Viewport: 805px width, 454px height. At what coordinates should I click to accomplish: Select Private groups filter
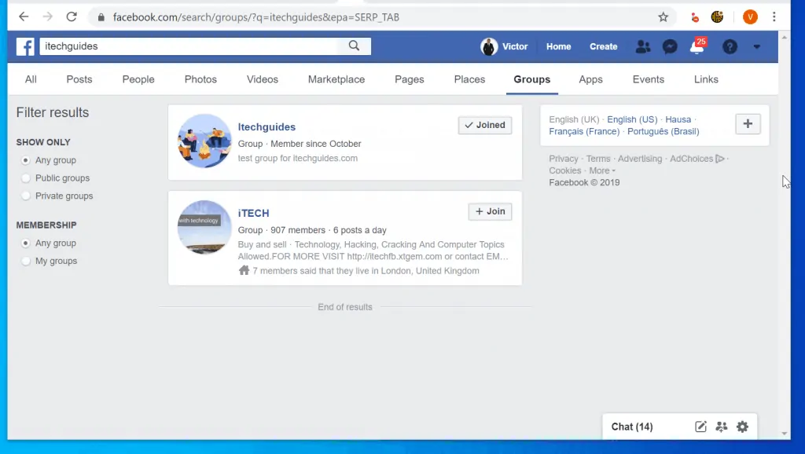26,196
